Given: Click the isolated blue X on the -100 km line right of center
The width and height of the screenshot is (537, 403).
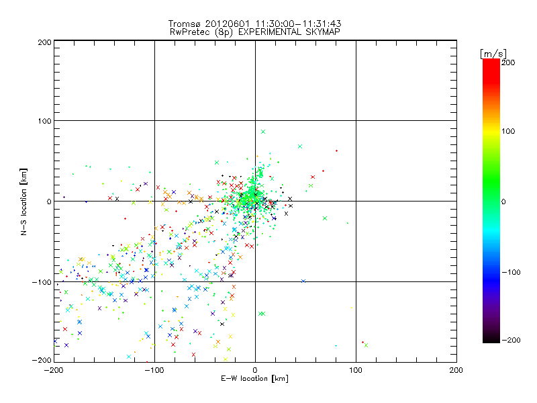Looking at the screenshot, I should 303,281.
